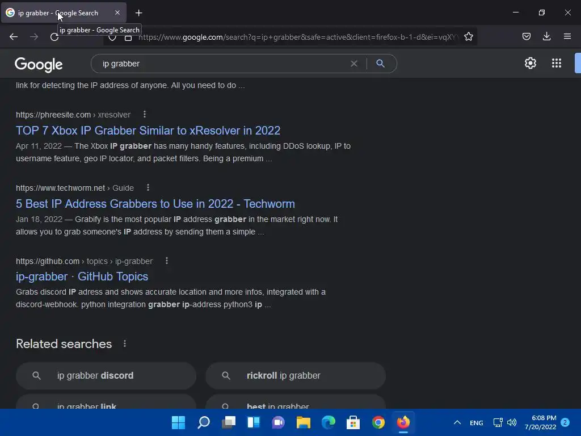Viewport: 581px width, 436px height.
Task: Search related: ip grabber discord
Action: 106,376
